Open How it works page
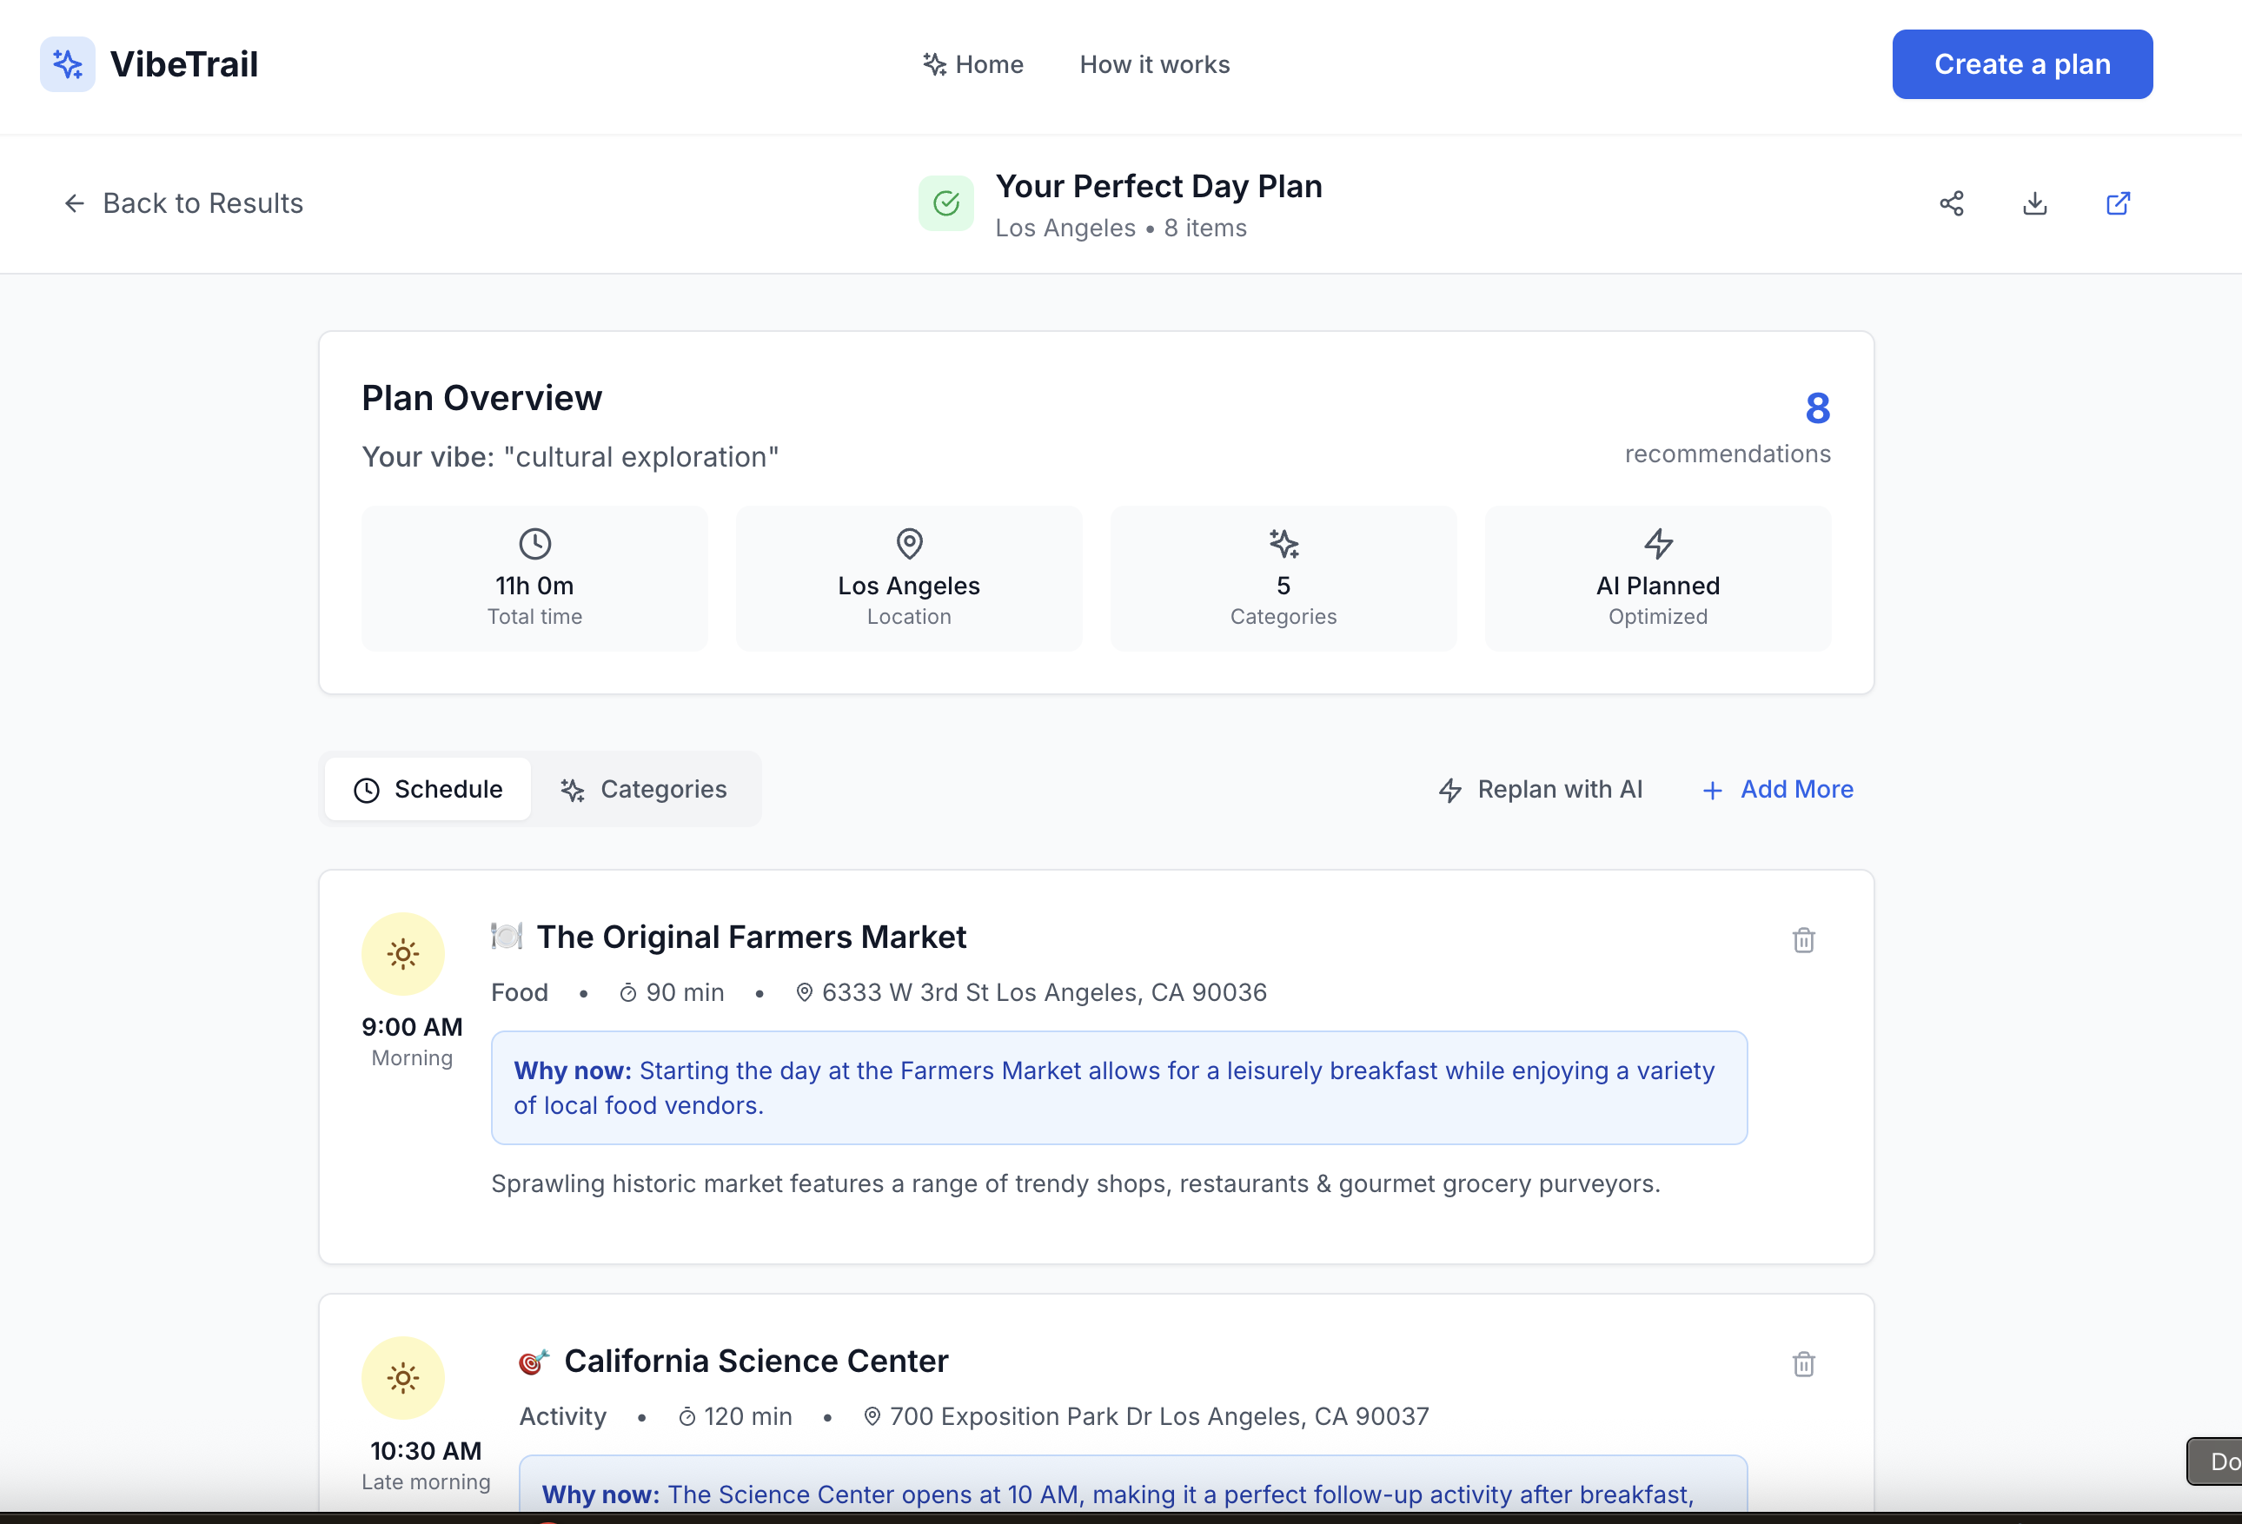The width and height of the screenshot is (2242, 1524). coord(1155,64)
